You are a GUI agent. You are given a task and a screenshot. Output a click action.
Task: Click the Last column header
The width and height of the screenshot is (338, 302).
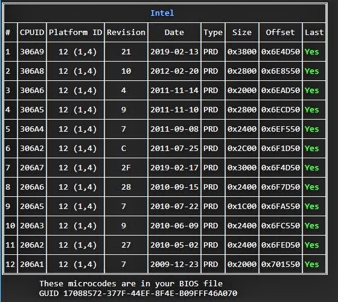[314, 33]
